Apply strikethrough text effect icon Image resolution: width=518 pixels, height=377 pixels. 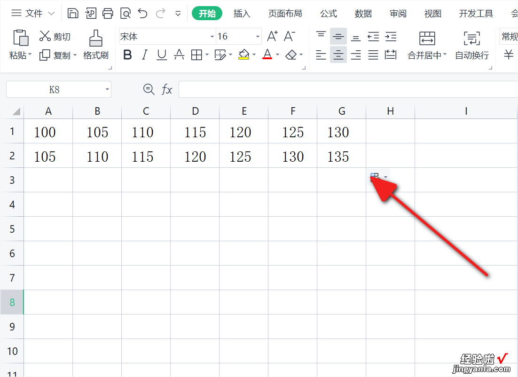coord(179,55)
